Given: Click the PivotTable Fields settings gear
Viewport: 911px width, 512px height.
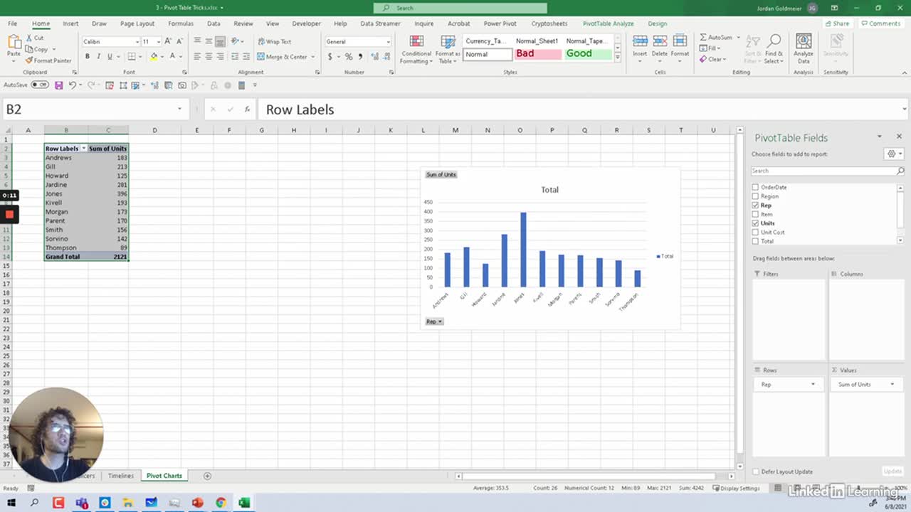Looking at the screenshot, I should coord(890,154).
